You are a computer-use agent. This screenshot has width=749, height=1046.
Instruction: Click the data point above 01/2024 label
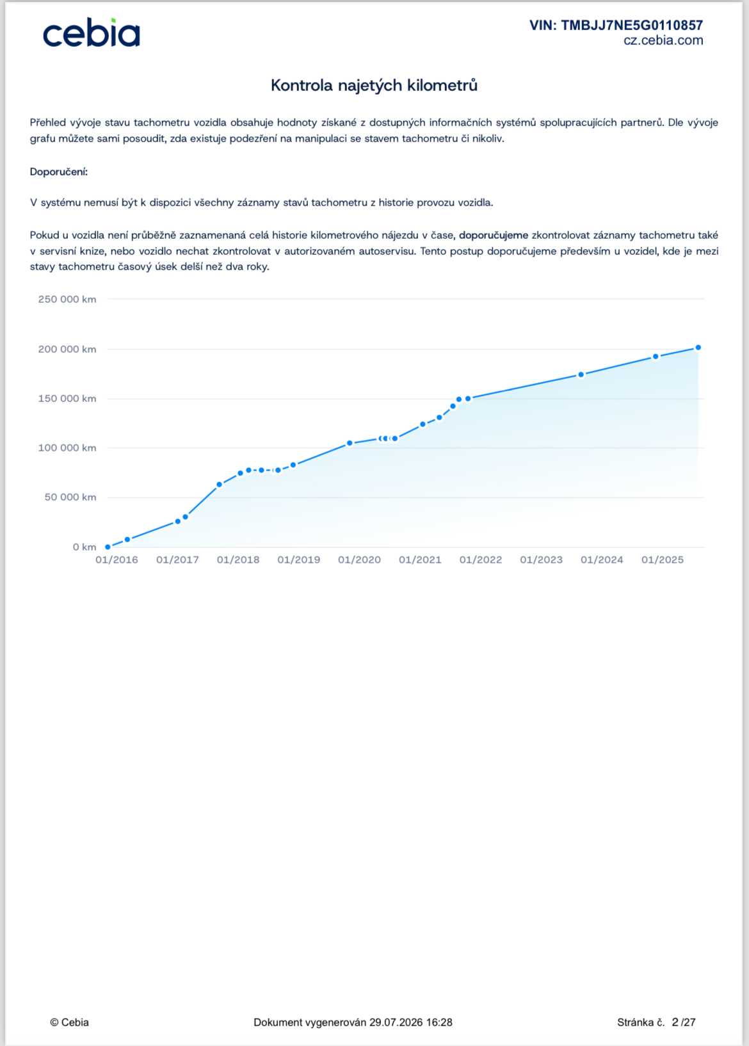581,374
